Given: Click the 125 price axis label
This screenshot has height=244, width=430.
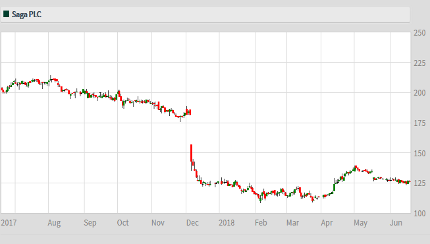Looking at the screenshot, I should pyautogui.click(x=419, y=183).
